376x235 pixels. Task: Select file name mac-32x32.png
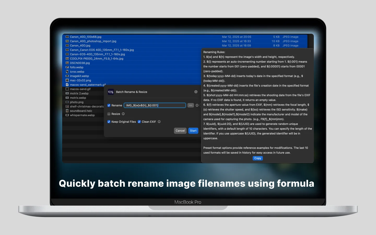[80, 80]
